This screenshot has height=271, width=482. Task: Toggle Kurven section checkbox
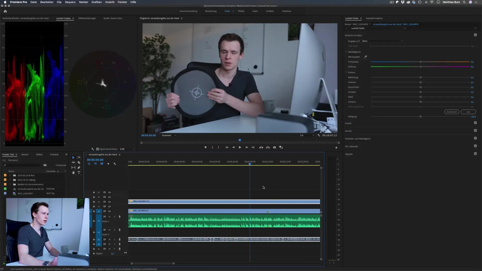point(475,131)
